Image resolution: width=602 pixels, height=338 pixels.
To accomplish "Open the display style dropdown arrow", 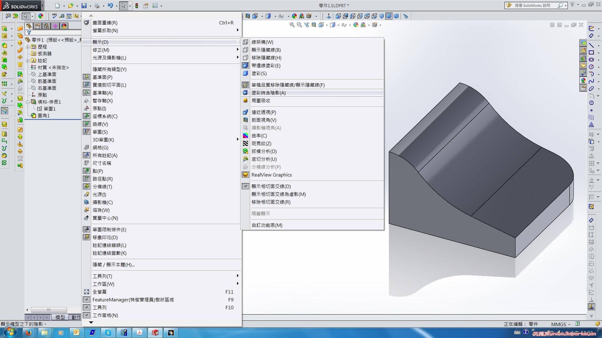I will point(338,25).
